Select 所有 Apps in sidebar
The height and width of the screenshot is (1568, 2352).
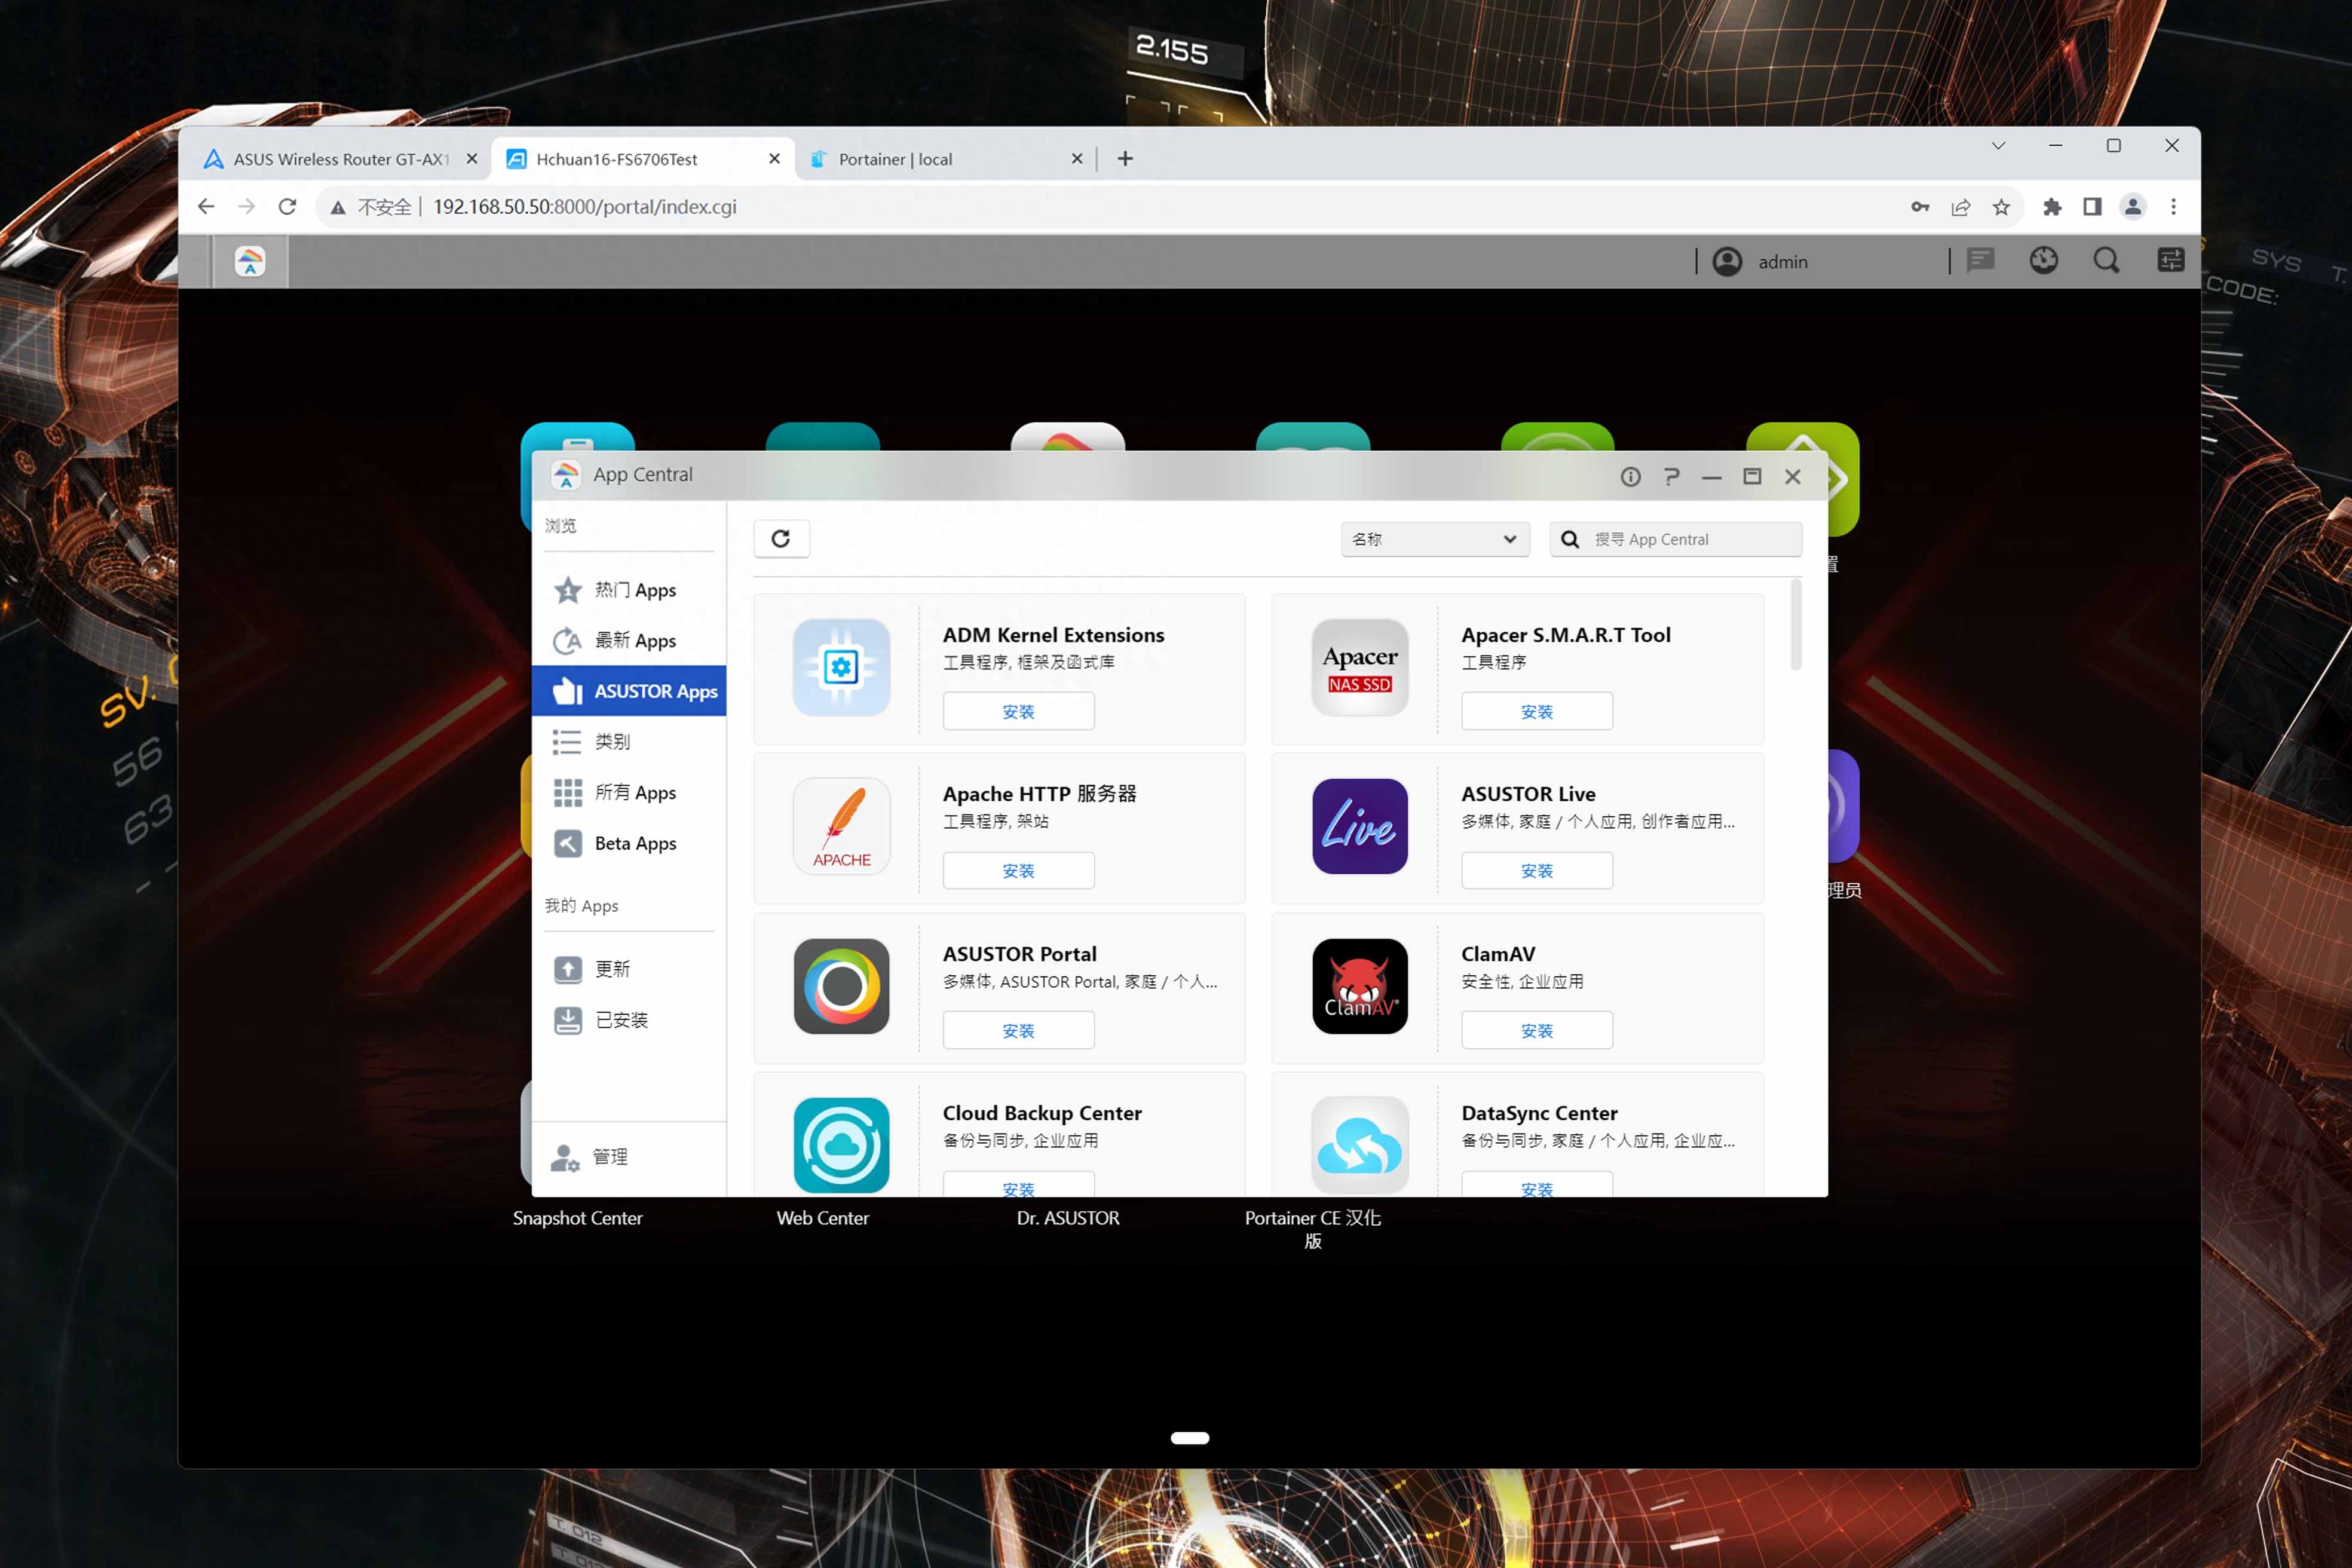pyautogui.click(x=629, y=792)
